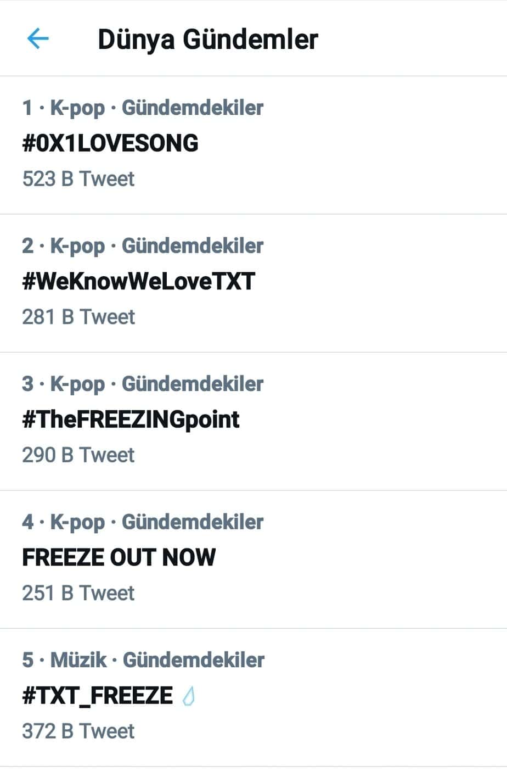The height and width of the screenshot is (777, 507).
Task: Tap the #TXT_FREEZE hashtag
Action: (x=97, y=695)
